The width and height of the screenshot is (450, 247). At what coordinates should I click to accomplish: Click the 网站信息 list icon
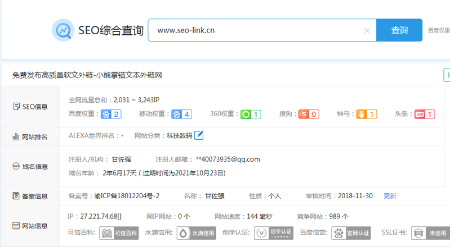coord(16,226)
